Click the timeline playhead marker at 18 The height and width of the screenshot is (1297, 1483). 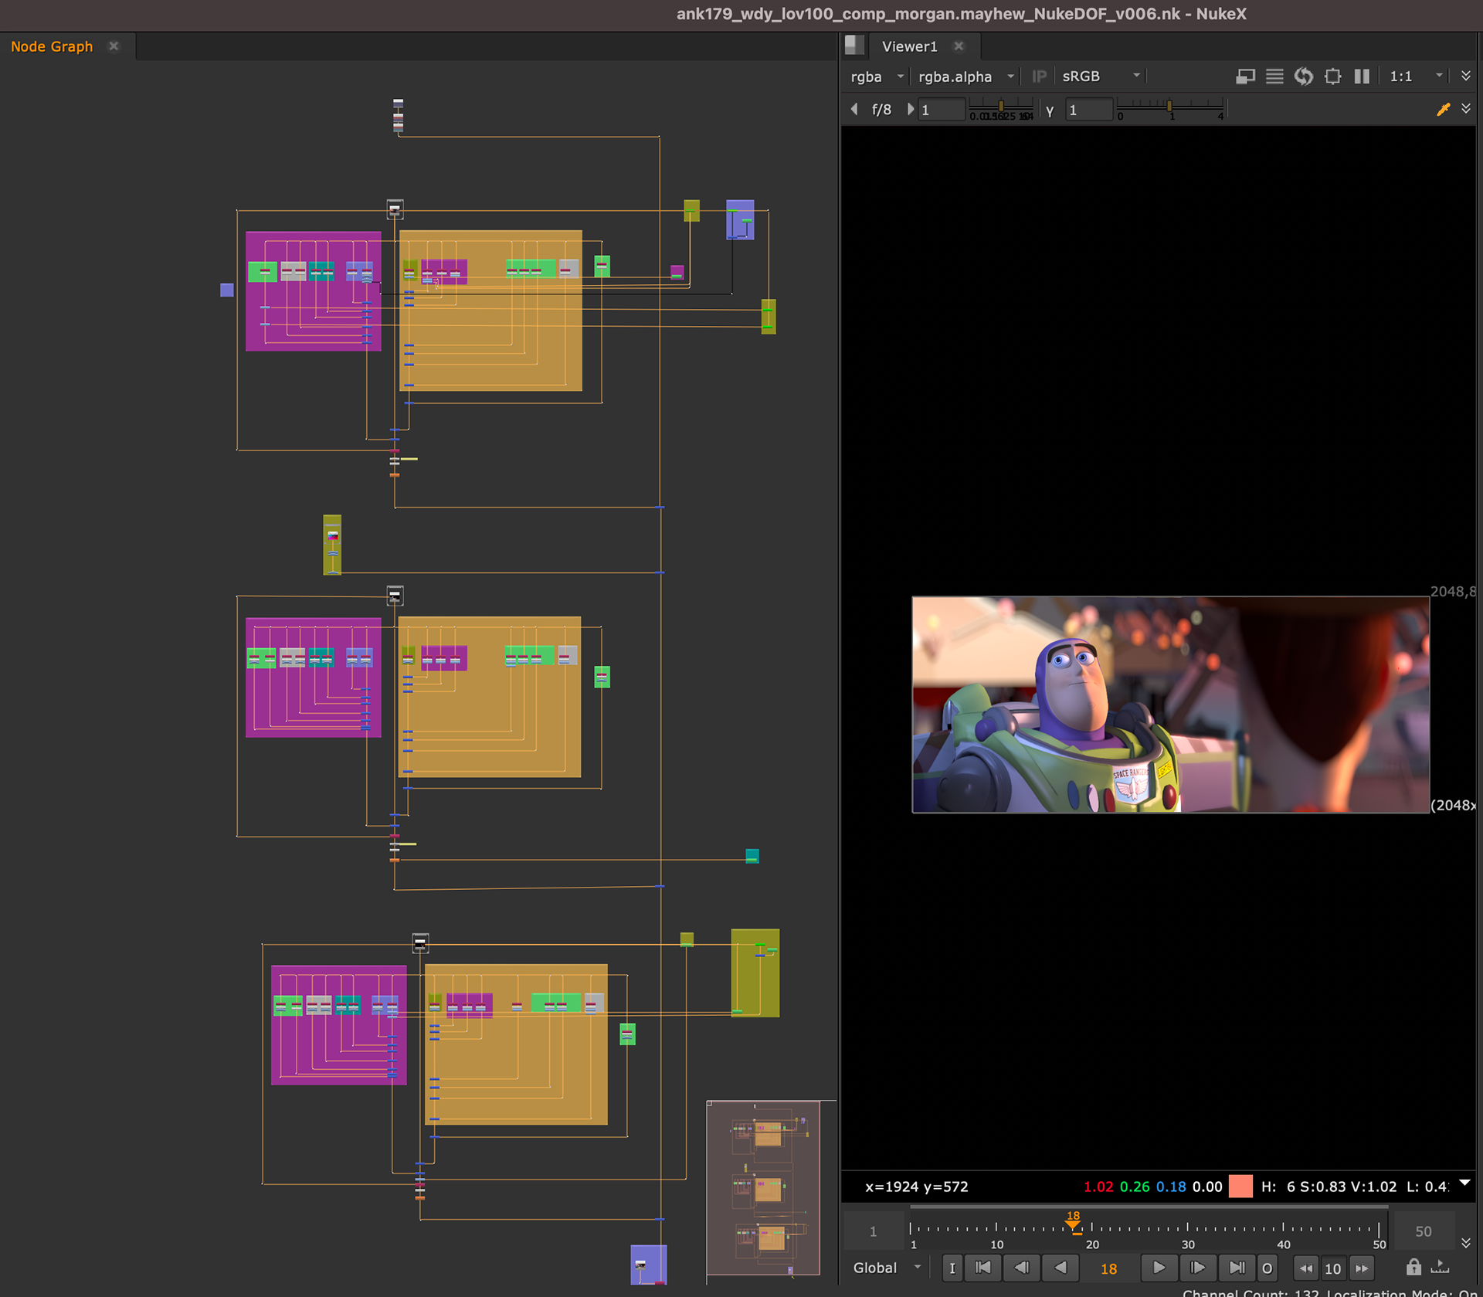pyautogui.click(x=1073, y=1223)
